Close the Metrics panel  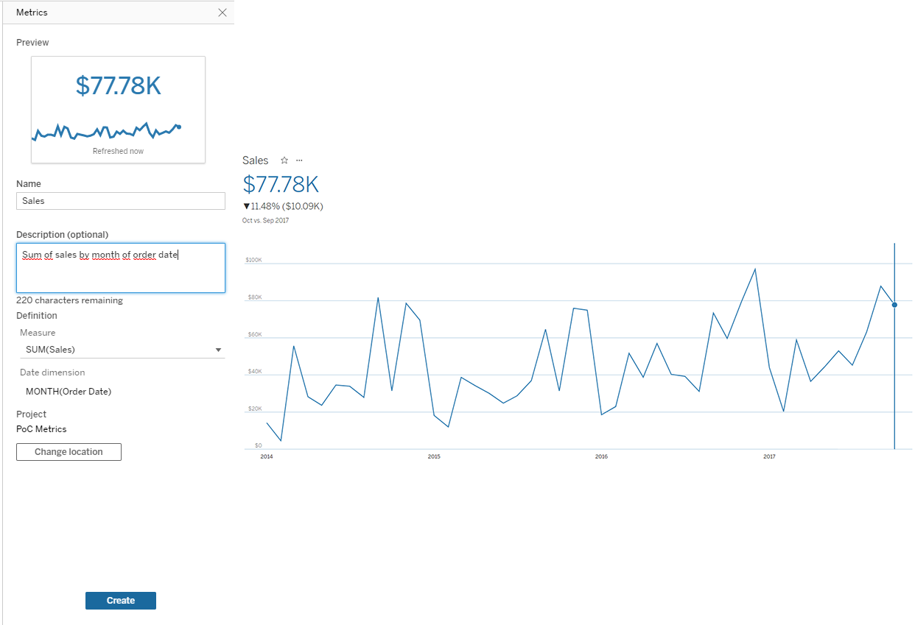[x=222, y=13]
